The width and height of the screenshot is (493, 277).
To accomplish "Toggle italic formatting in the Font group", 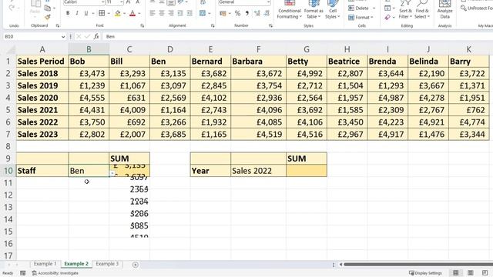I will [x=77, y=13].
